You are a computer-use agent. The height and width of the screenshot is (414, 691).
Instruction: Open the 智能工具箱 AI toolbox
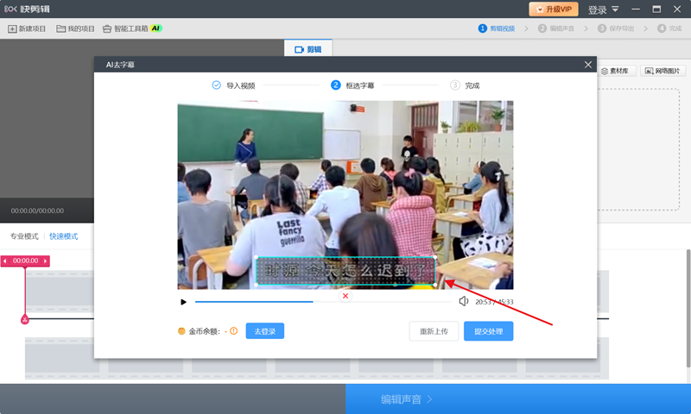tap(132, 28)
